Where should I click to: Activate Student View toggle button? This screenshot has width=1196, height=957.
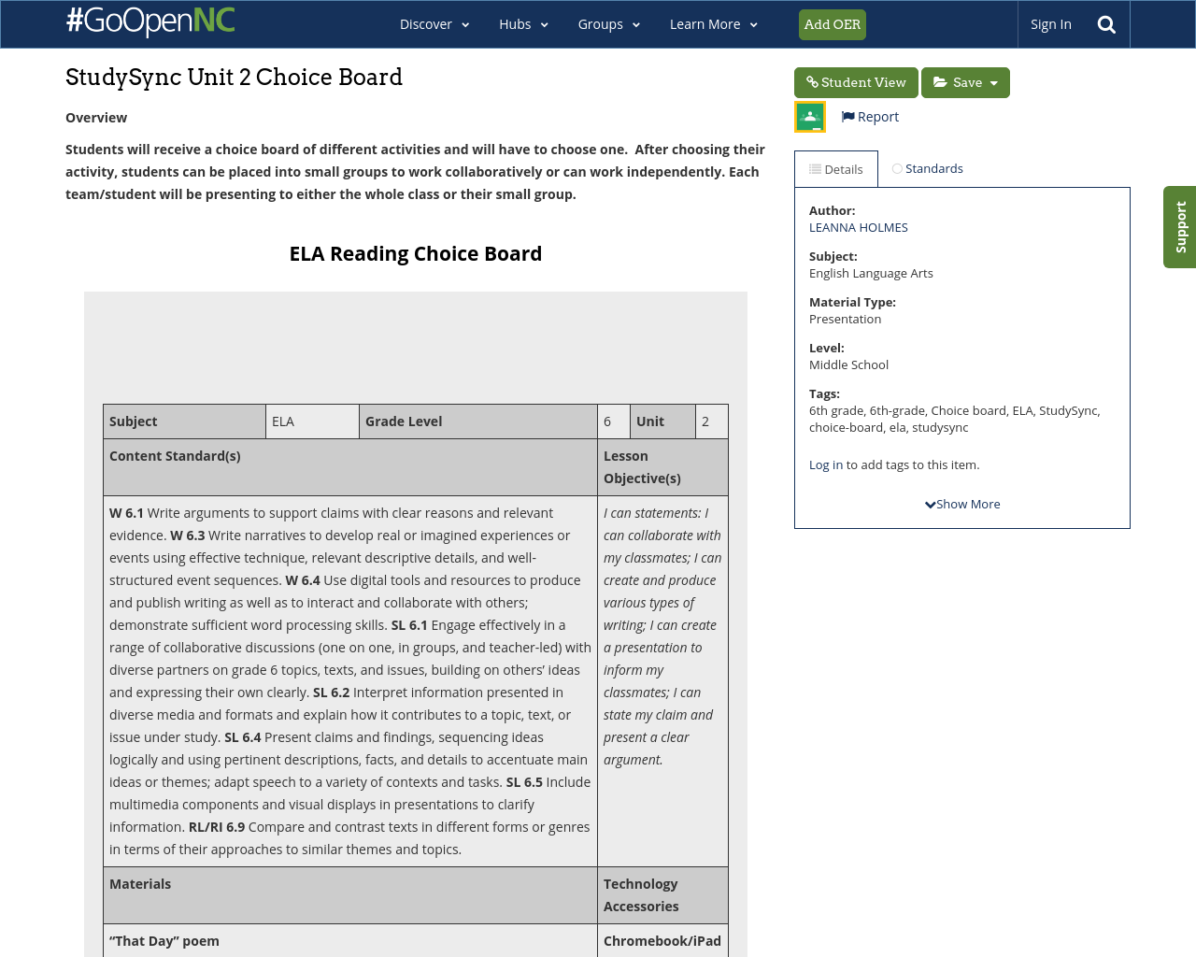click(856, 82)
